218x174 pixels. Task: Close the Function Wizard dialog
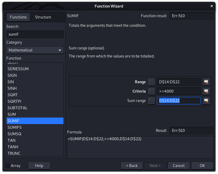212,6
